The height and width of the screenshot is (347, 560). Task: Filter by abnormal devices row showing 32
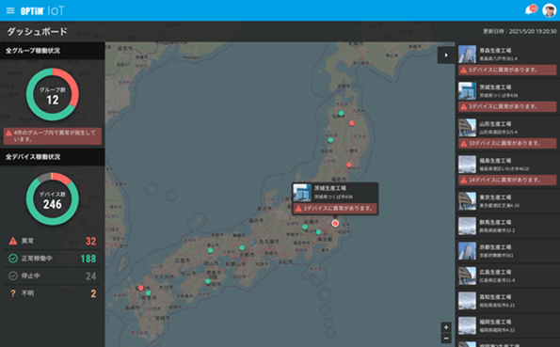[53, 241]
